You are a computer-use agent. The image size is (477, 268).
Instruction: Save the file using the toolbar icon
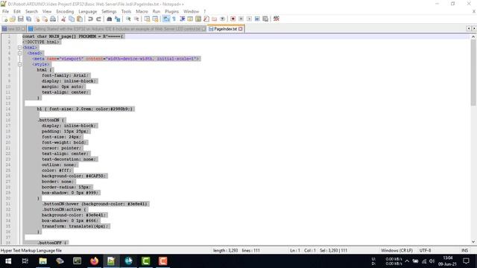(x=20, y=19)
